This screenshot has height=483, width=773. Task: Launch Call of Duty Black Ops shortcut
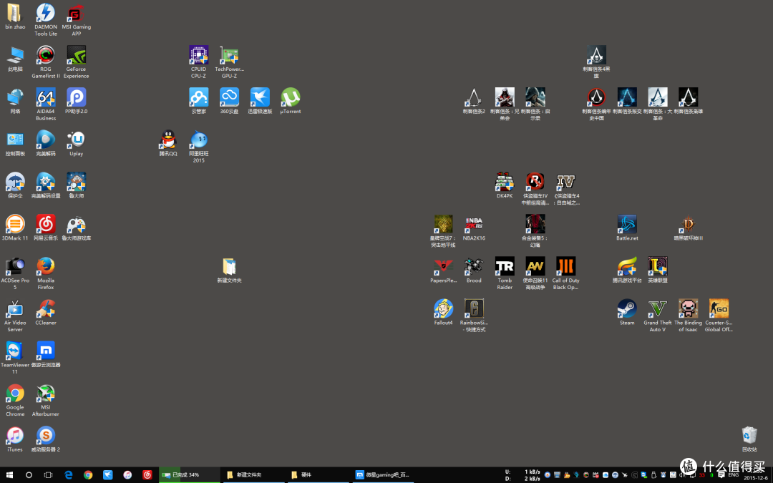click(x=565, y=273)
